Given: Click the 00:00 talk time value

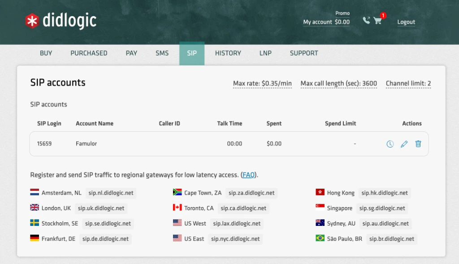Looking at the screenshot, I should 234,144.
